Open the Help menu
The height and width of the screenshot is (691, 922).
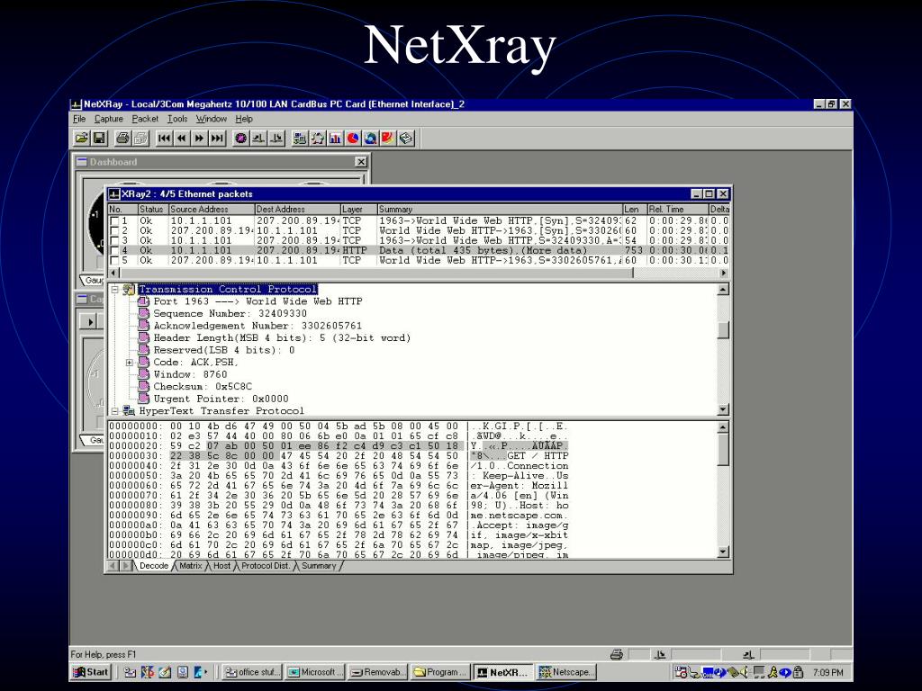(x=244, y=119)
